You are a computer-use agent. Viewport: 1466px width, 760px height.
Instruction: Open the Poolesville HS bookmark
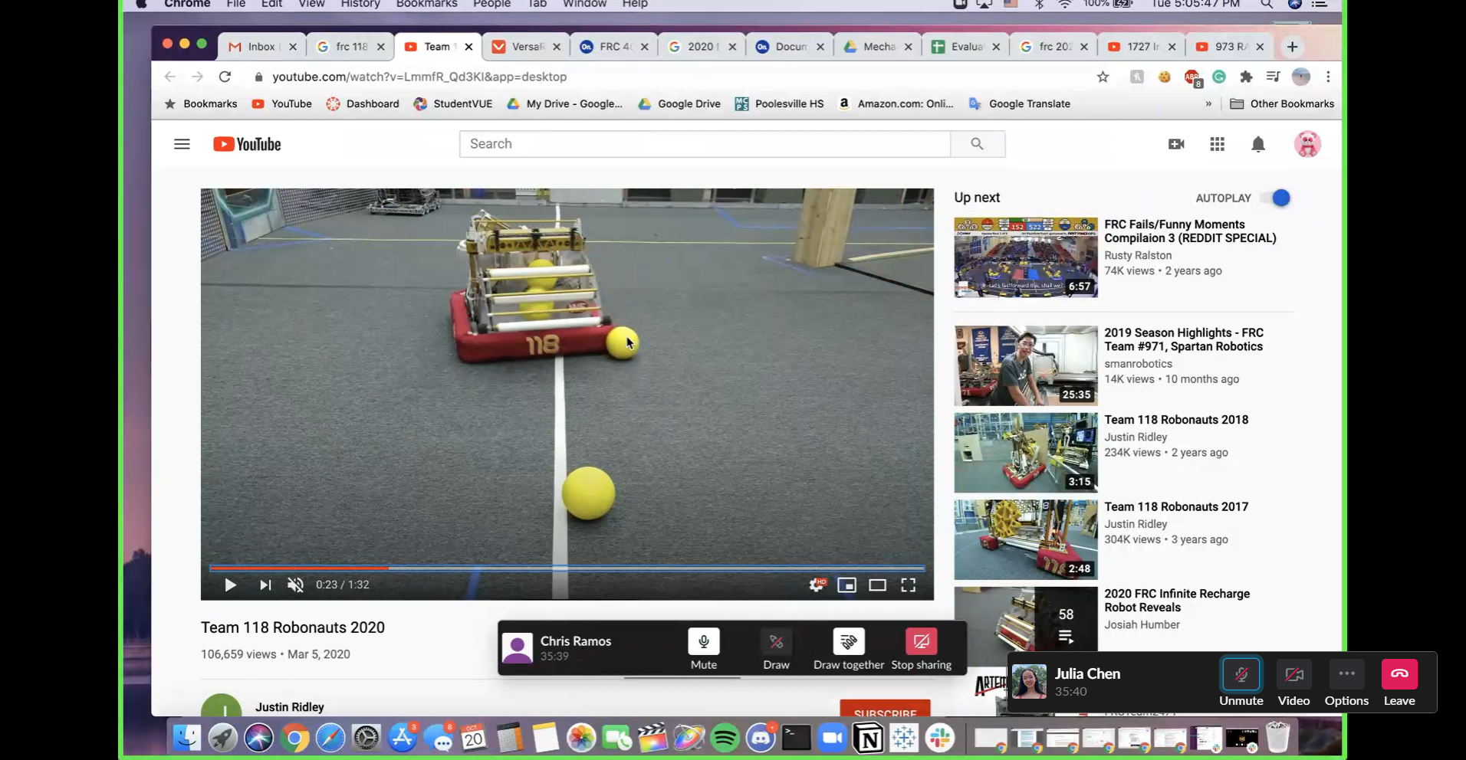pyautogui.click(x=779, y=103)
